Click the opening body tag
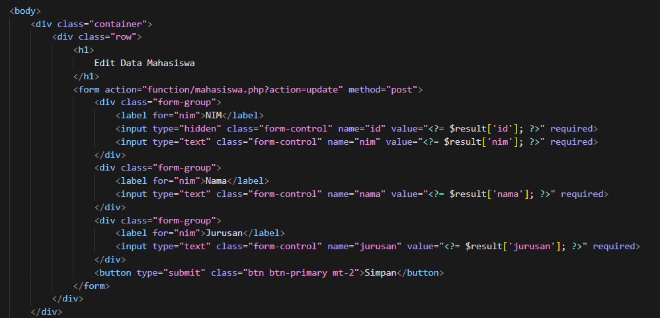 pos(25,11)
